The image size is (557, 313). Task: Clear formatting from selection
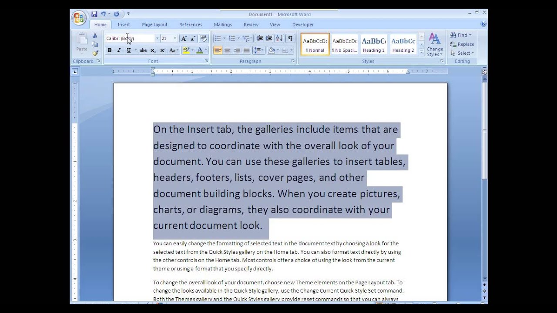(204, 38)
